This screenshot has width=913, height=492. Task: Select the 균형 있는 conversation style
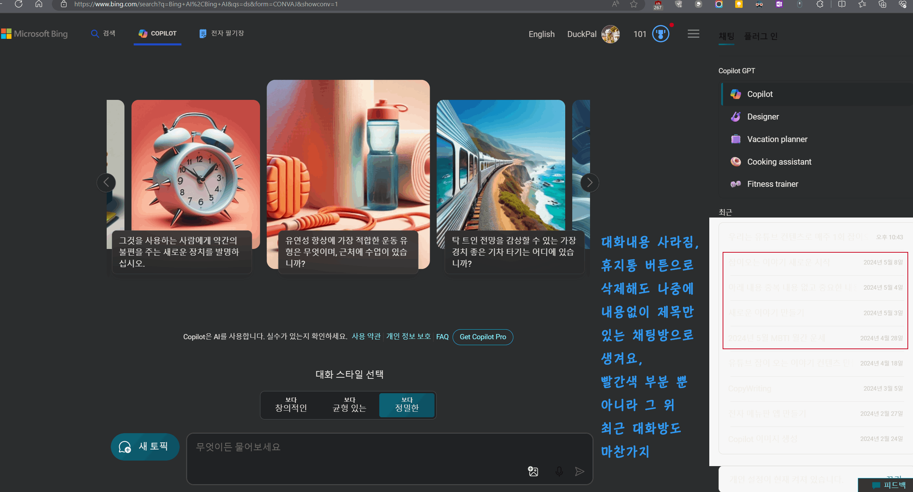[x=349, y=405]
